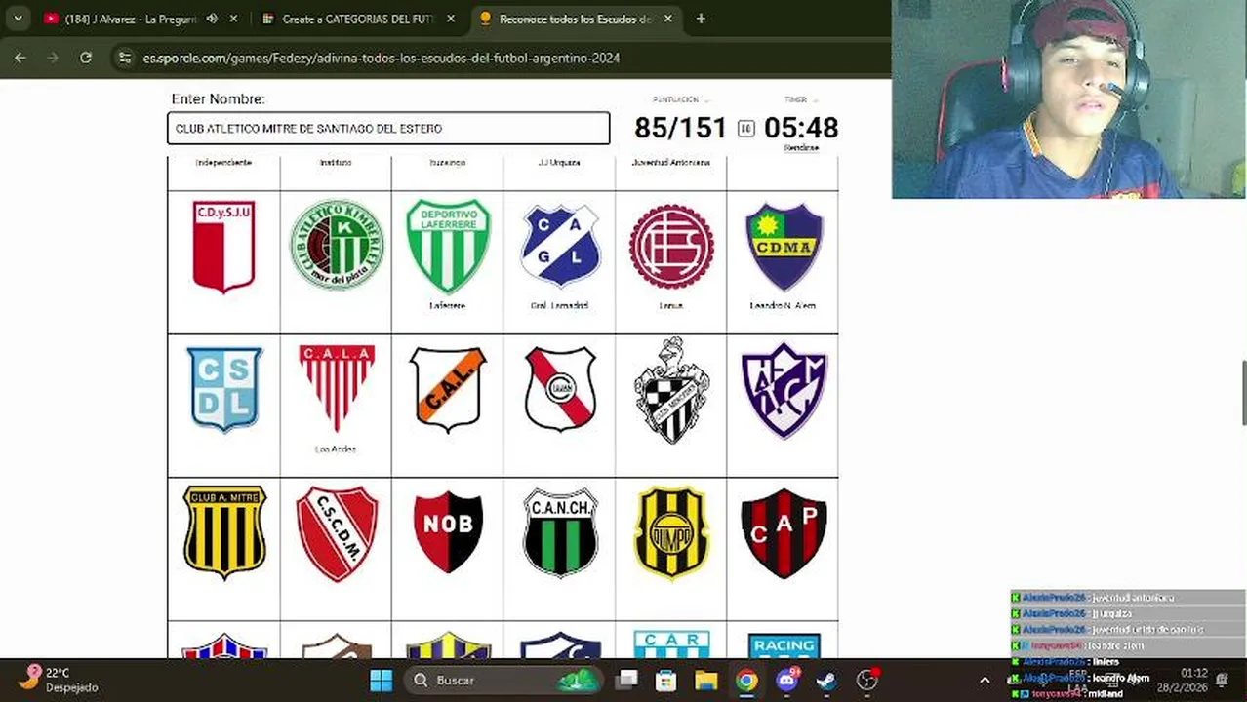Image resolution: width=1247 pixels, height=702 pixels.
Task: Close the Create a CATEGORIAS tab
Action: [x=452, y=19]
